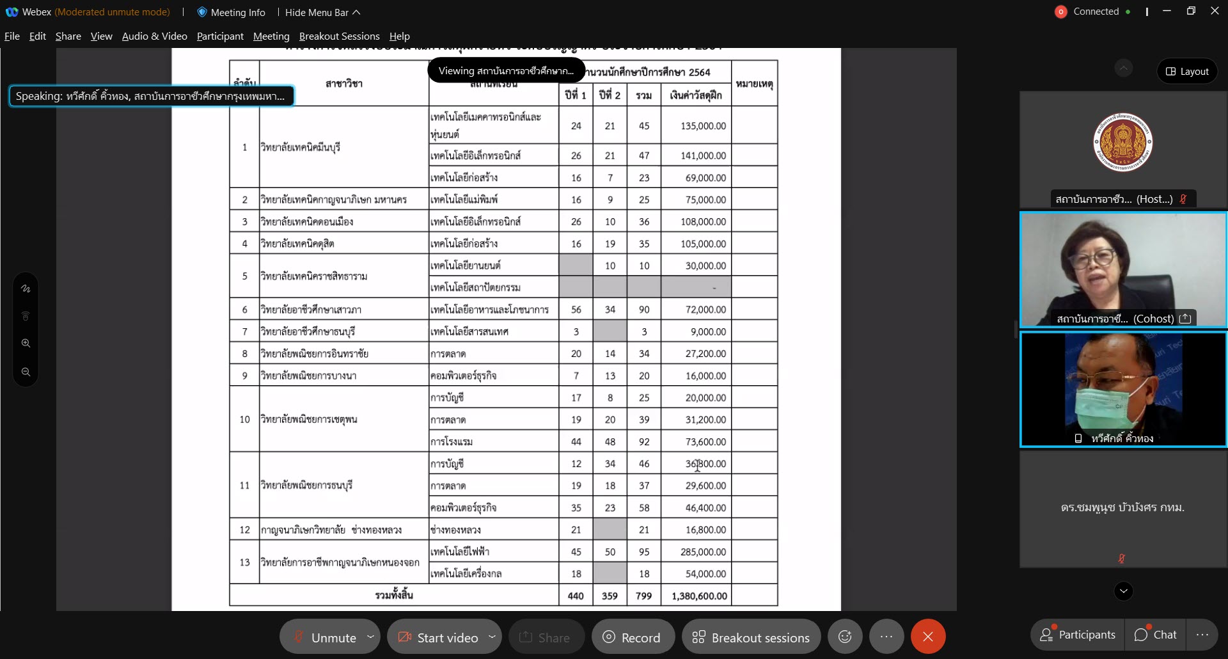This screenshot has width=1228, height=659.
Task: Click the total amount 1,380,600.00 cell
Action: pos(697,595)
